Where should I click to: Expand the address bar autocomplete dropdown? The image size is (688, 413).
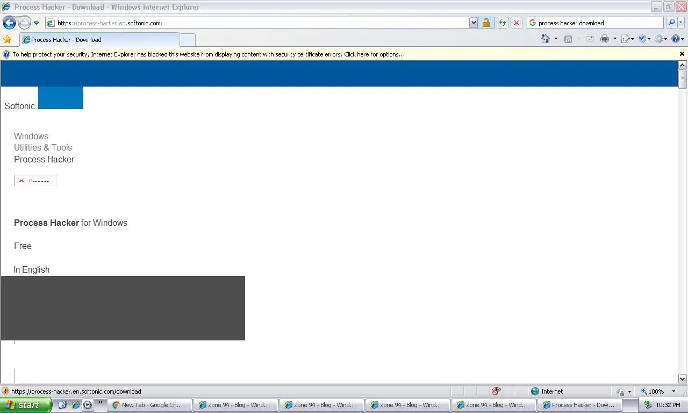(x=474, y=23)
